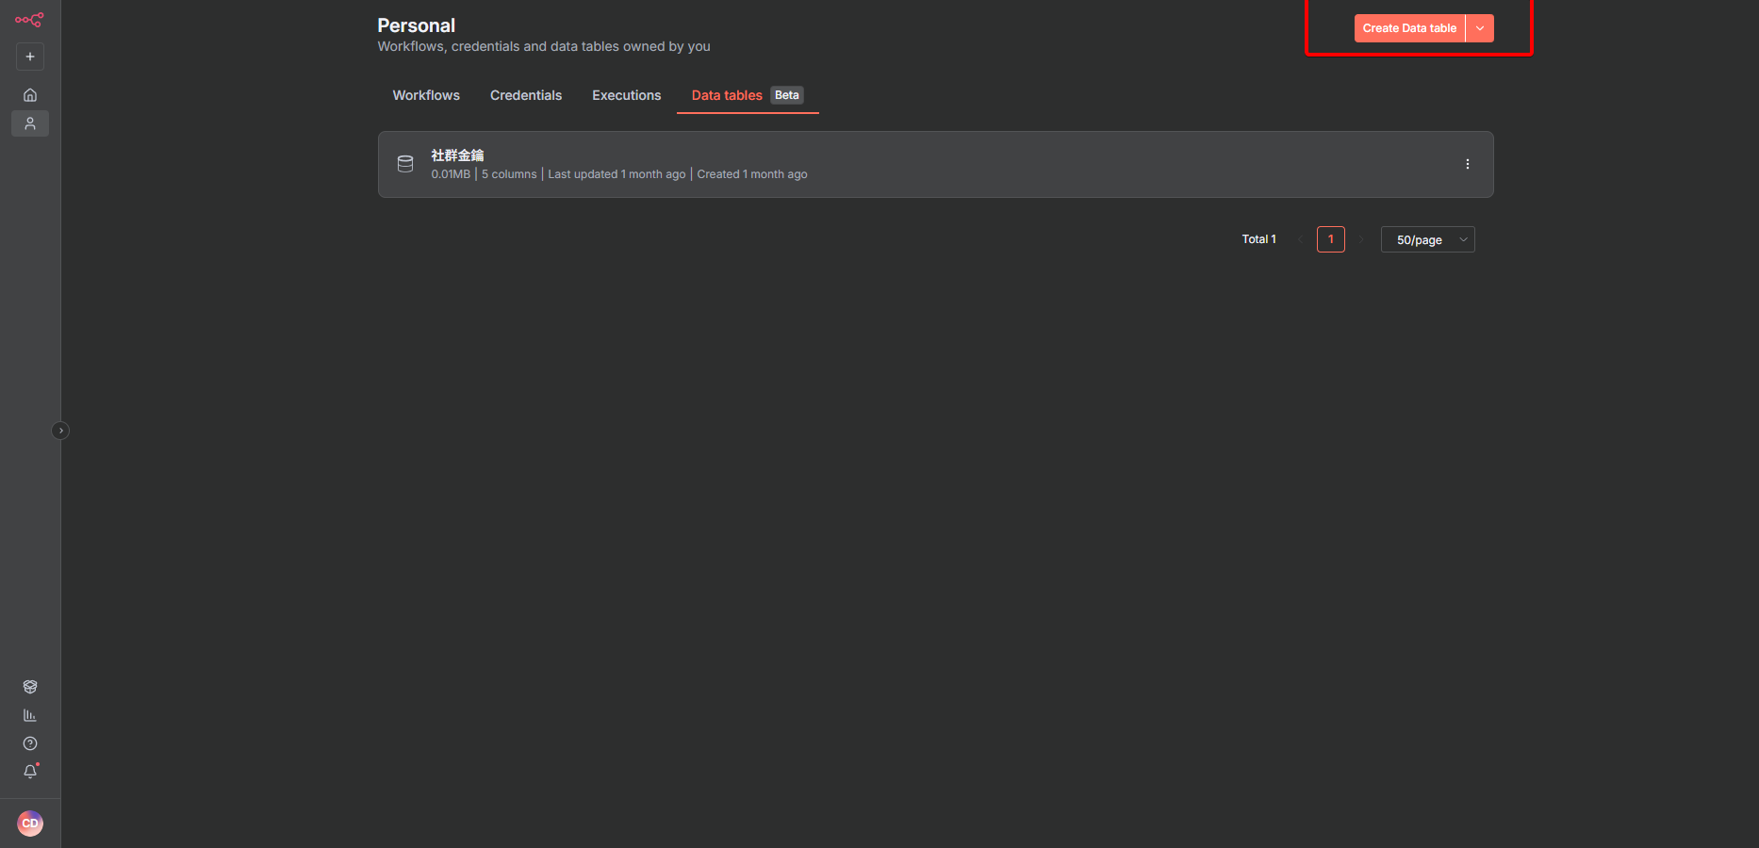Switch to the Workflows tab
Screen dimensions: 1759x848
coord(426,95)
